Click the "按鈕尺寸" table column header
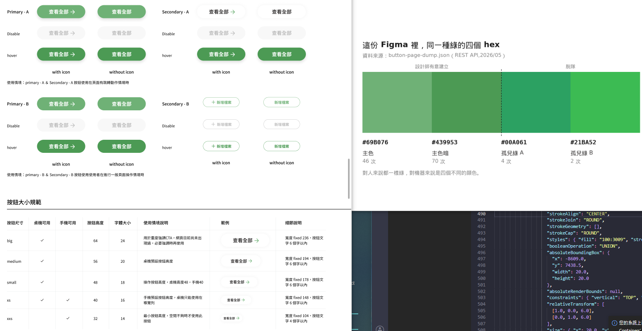Image resolution: width=642 pixels, height=331 pixels. tap(15, 223)
